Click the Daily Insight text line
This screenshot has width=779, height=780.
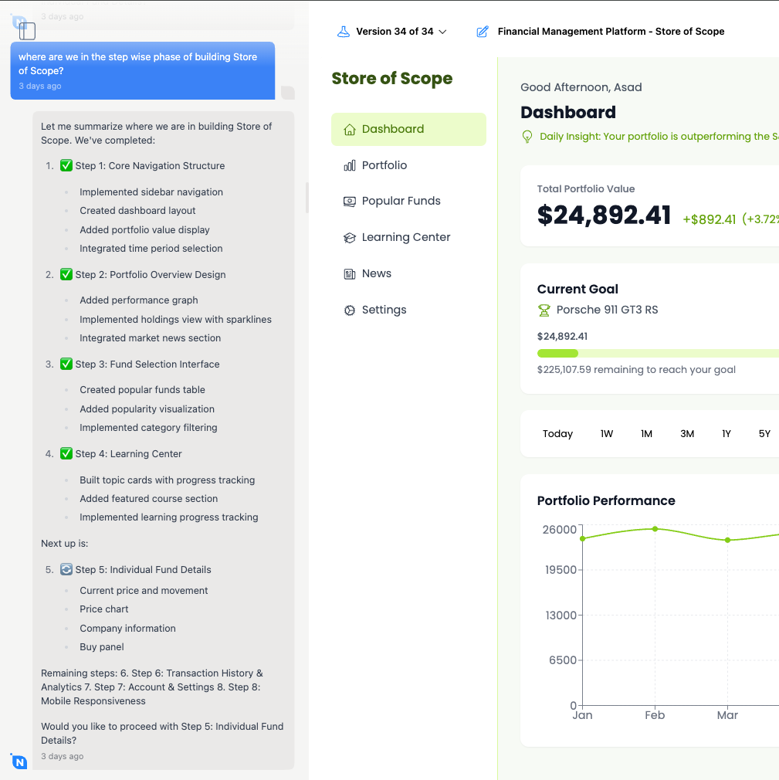click(659, 136)
